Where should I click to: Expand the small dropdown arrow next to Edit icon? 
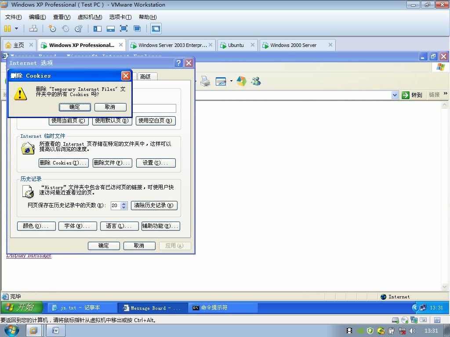[231, 81]
